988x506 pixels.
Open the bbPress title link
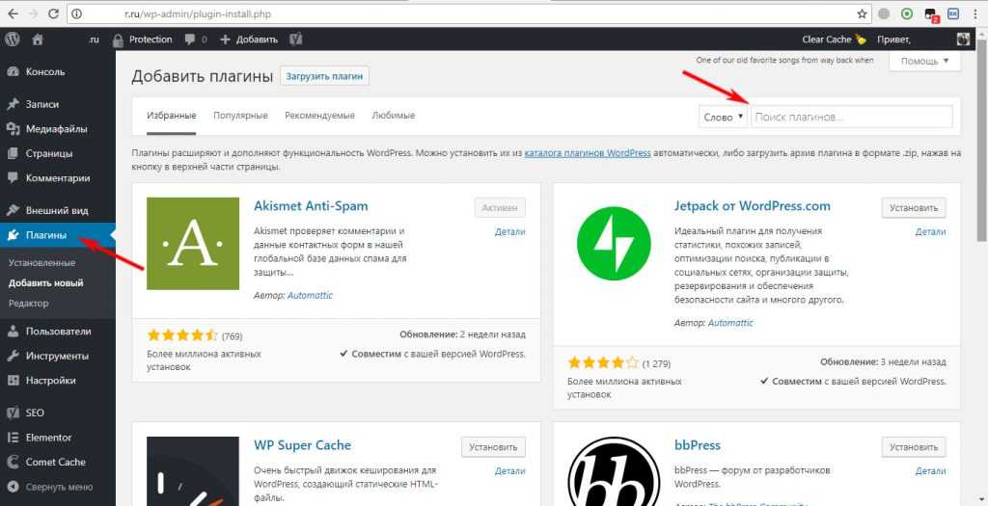click(x=697, y=445)
